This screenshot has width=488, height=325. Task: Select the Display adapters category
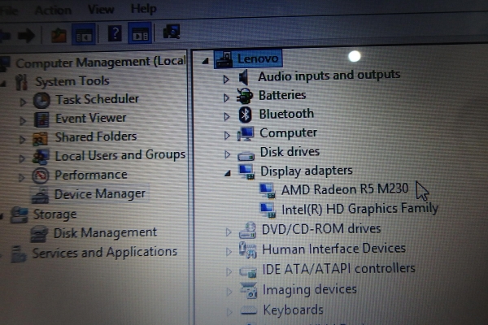click(307, 171)
